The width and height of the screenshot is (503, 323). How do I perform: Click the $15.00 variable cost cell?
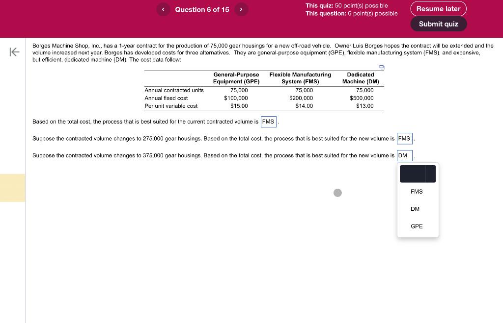(239, 106)
